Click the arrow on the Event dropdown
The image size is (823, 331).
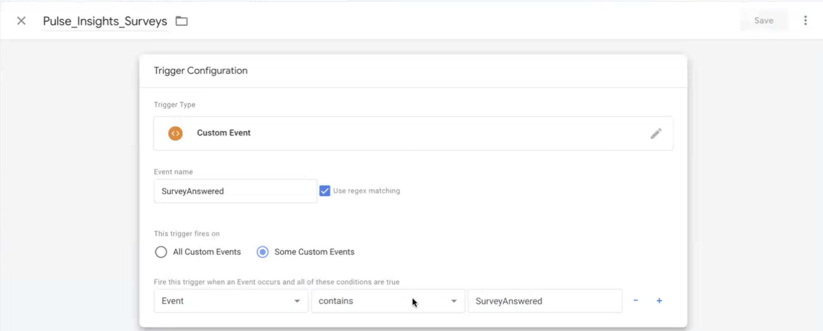coord(297,301)
